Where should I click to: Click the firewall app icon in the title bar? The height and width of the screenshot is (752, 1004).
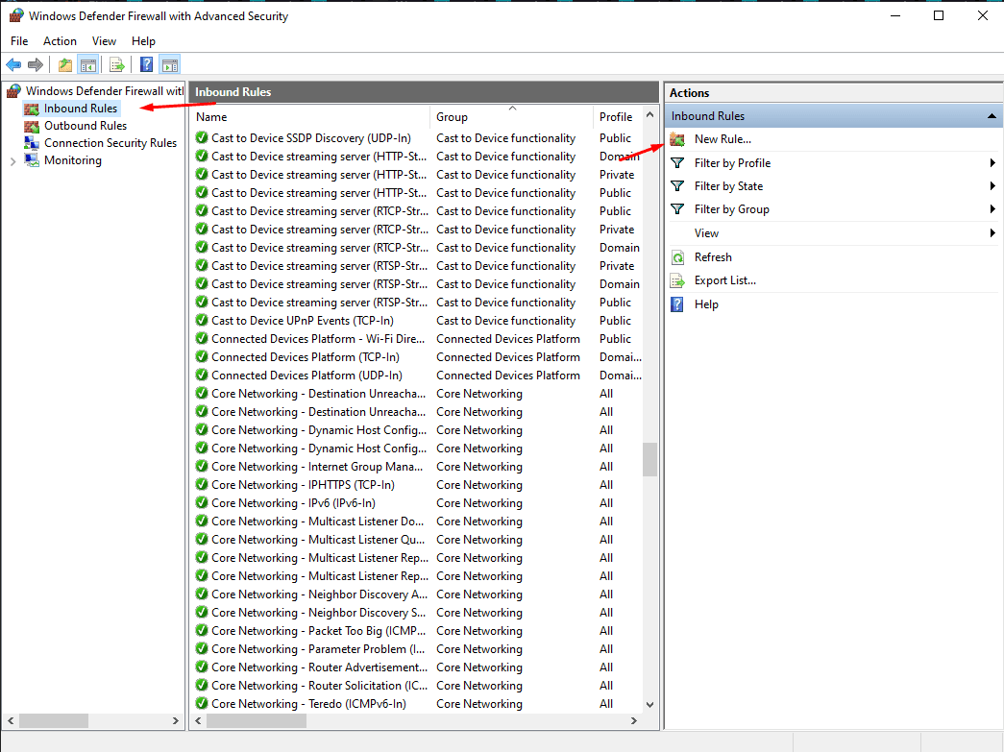(x=16, y=16)
